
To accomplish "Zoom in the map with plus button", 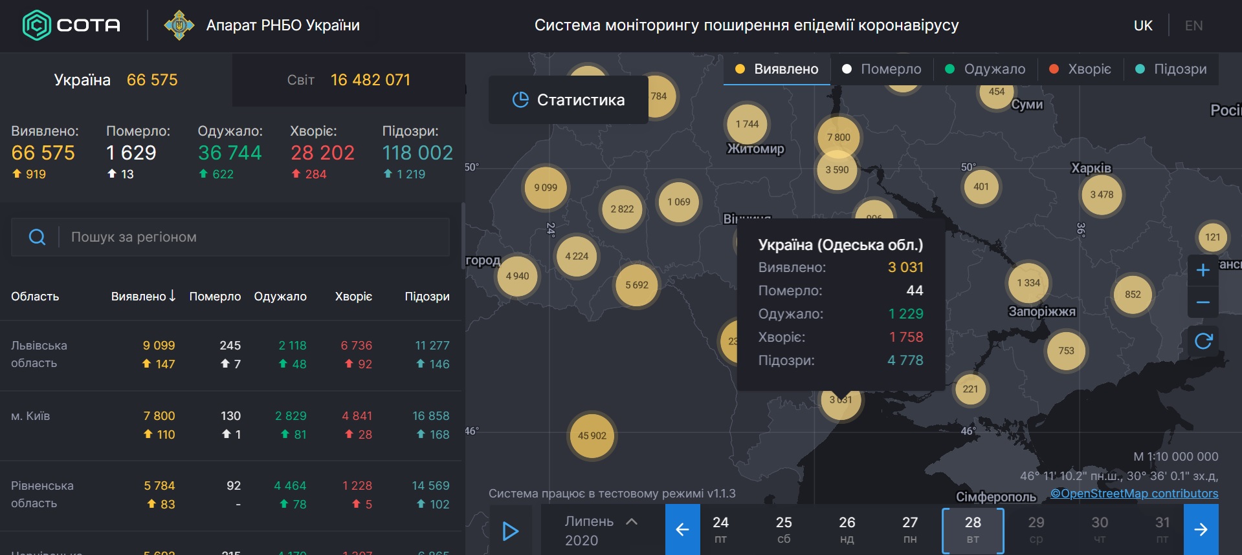I will (x=1203, y=270).
